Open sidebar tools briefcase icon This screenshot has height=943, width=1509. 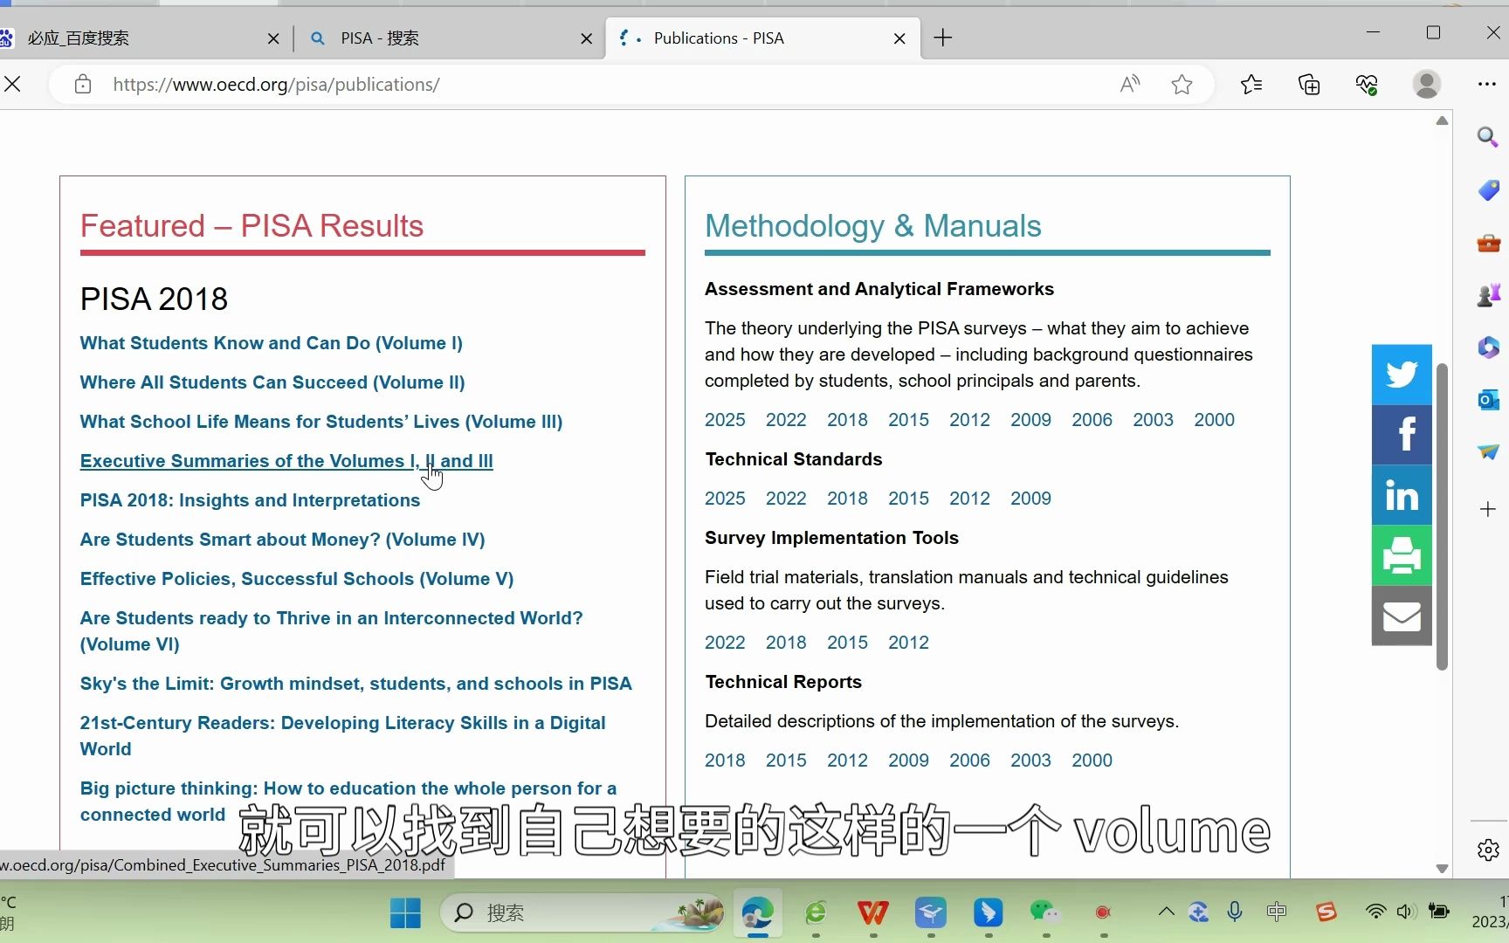tap(1488, 243)
